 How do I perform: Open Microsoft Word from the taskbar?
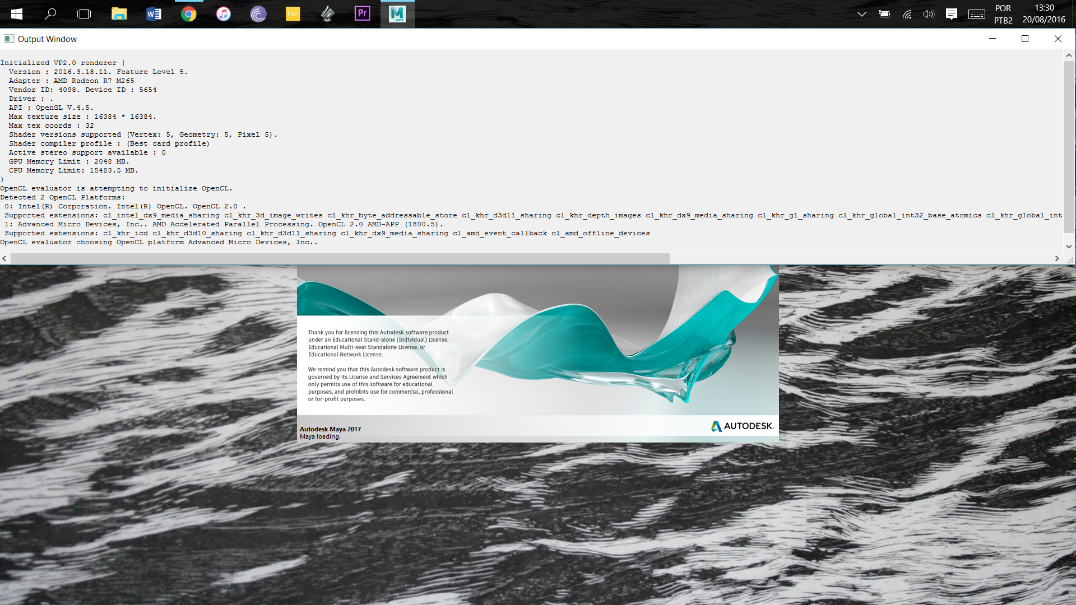click(x=154, y=13)
